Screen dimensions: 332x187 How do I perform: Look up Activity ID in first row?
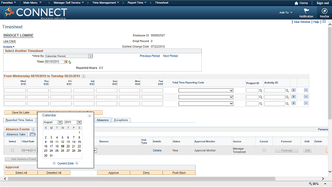pos(287,90)
